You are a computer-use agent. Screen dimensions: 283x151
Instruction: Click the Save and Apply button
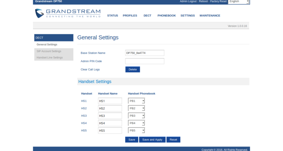(152, 139)
